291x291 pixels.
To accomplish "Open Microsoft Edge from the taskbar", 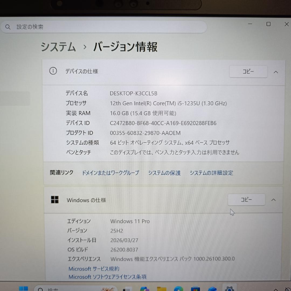I will [x=178, y=289].
